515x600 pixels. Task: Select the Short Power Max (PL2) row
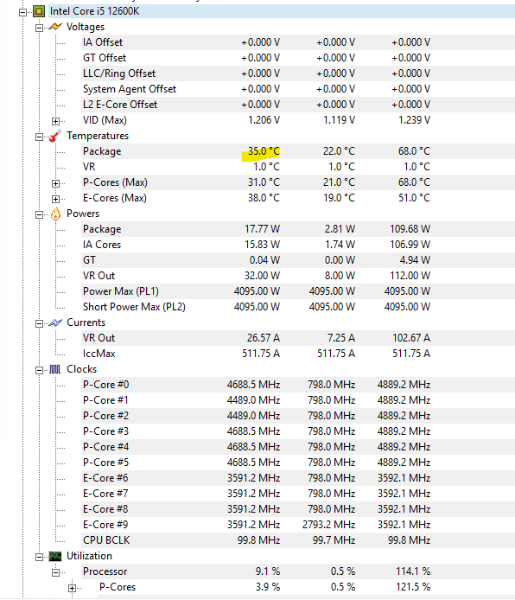298,307
